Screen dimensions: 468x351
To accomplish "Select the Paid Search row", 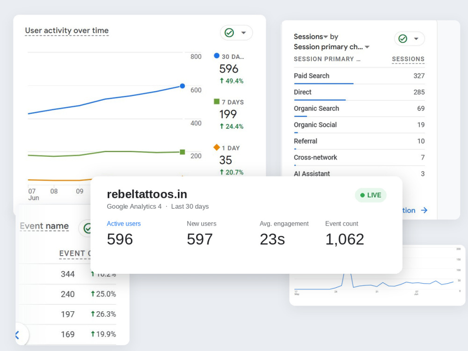I will pos(359,76).
